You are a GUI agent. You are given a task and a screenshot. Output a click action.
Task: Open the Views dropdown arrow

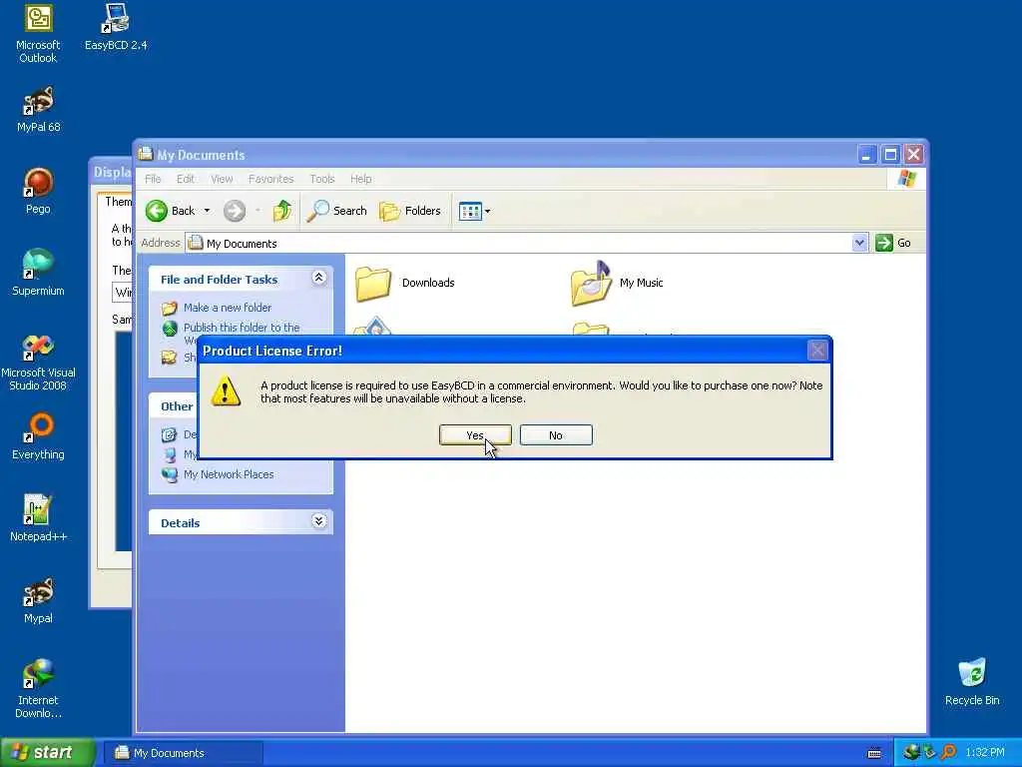[x=487, y=211]
